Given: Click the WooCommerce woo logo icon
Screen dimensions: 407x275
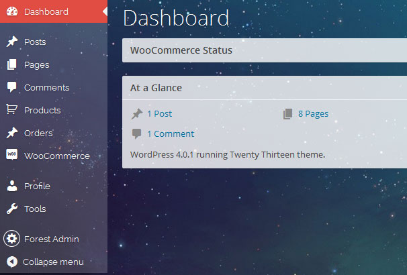Looking at the screenshot, I should click(12, 154).
